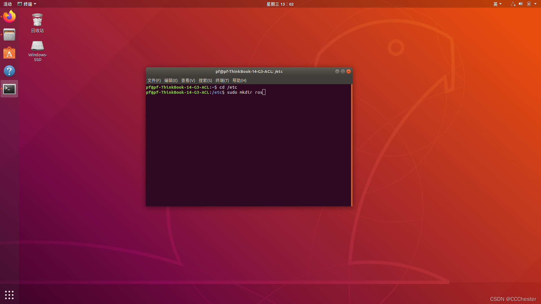Screen dimensions: 541x304
Task: Open the Help dock icon
Action: (x=9, y=71)
